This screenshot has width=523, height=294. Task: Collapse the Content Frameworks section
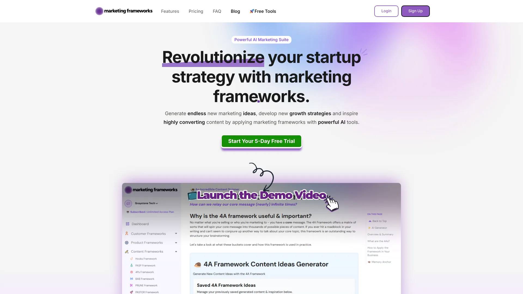(x=176, y=252)
